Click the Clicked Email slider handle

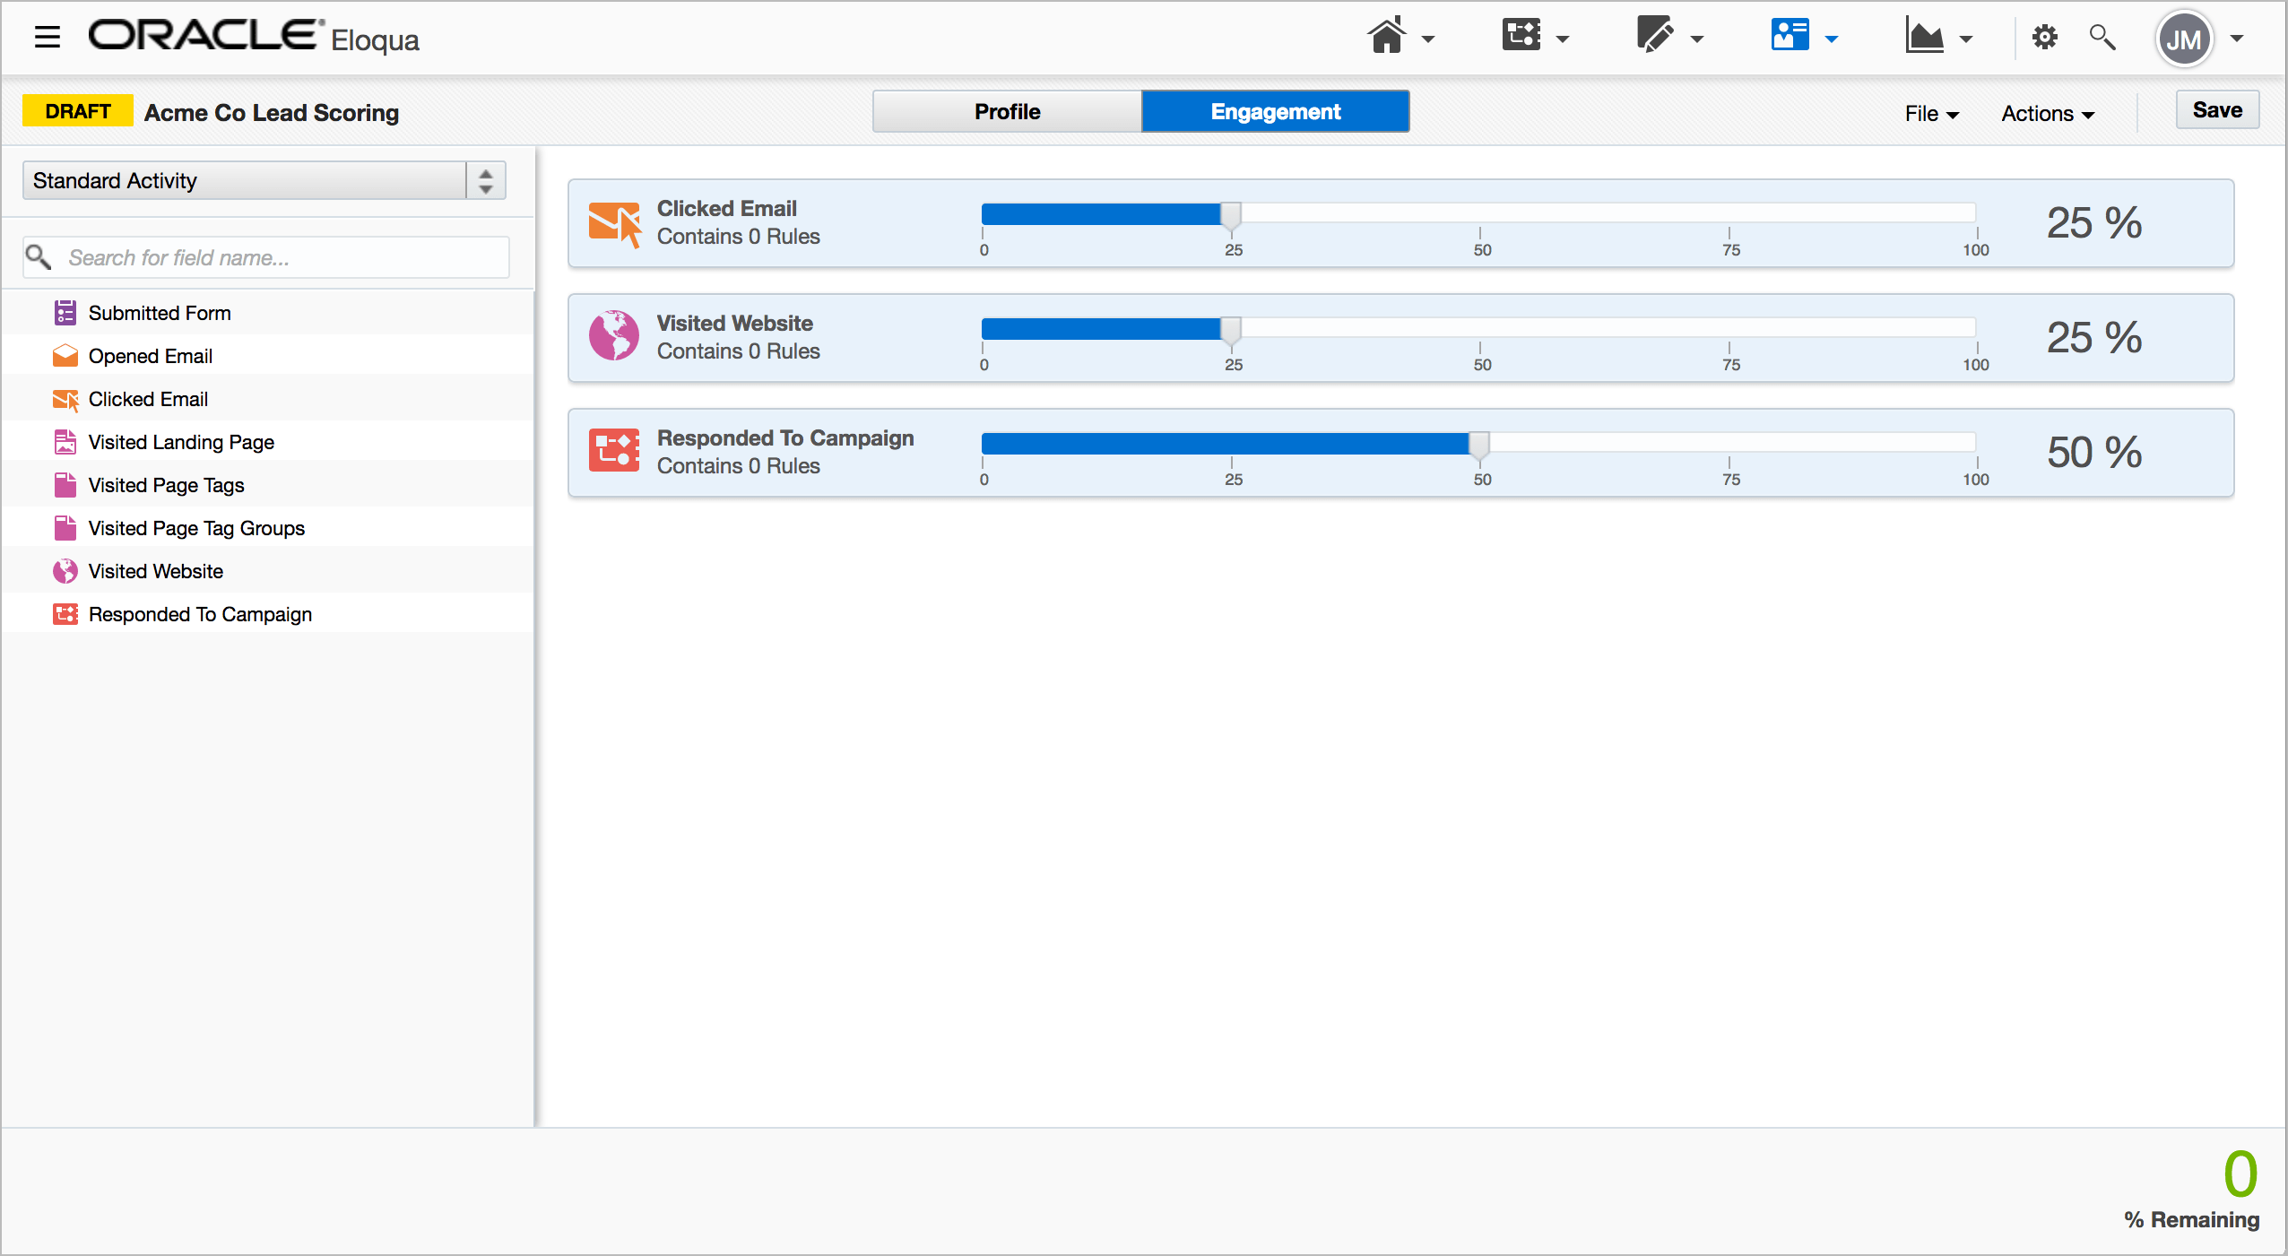click(1232, 215)
